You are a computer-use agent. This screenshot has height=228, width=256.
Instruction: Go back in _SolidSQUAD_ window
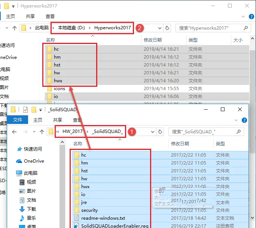(x=14, y=132)
